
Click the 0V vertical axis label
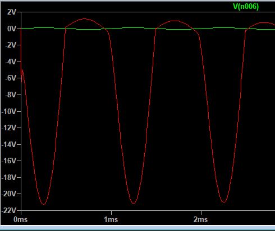tap(12, 29)
